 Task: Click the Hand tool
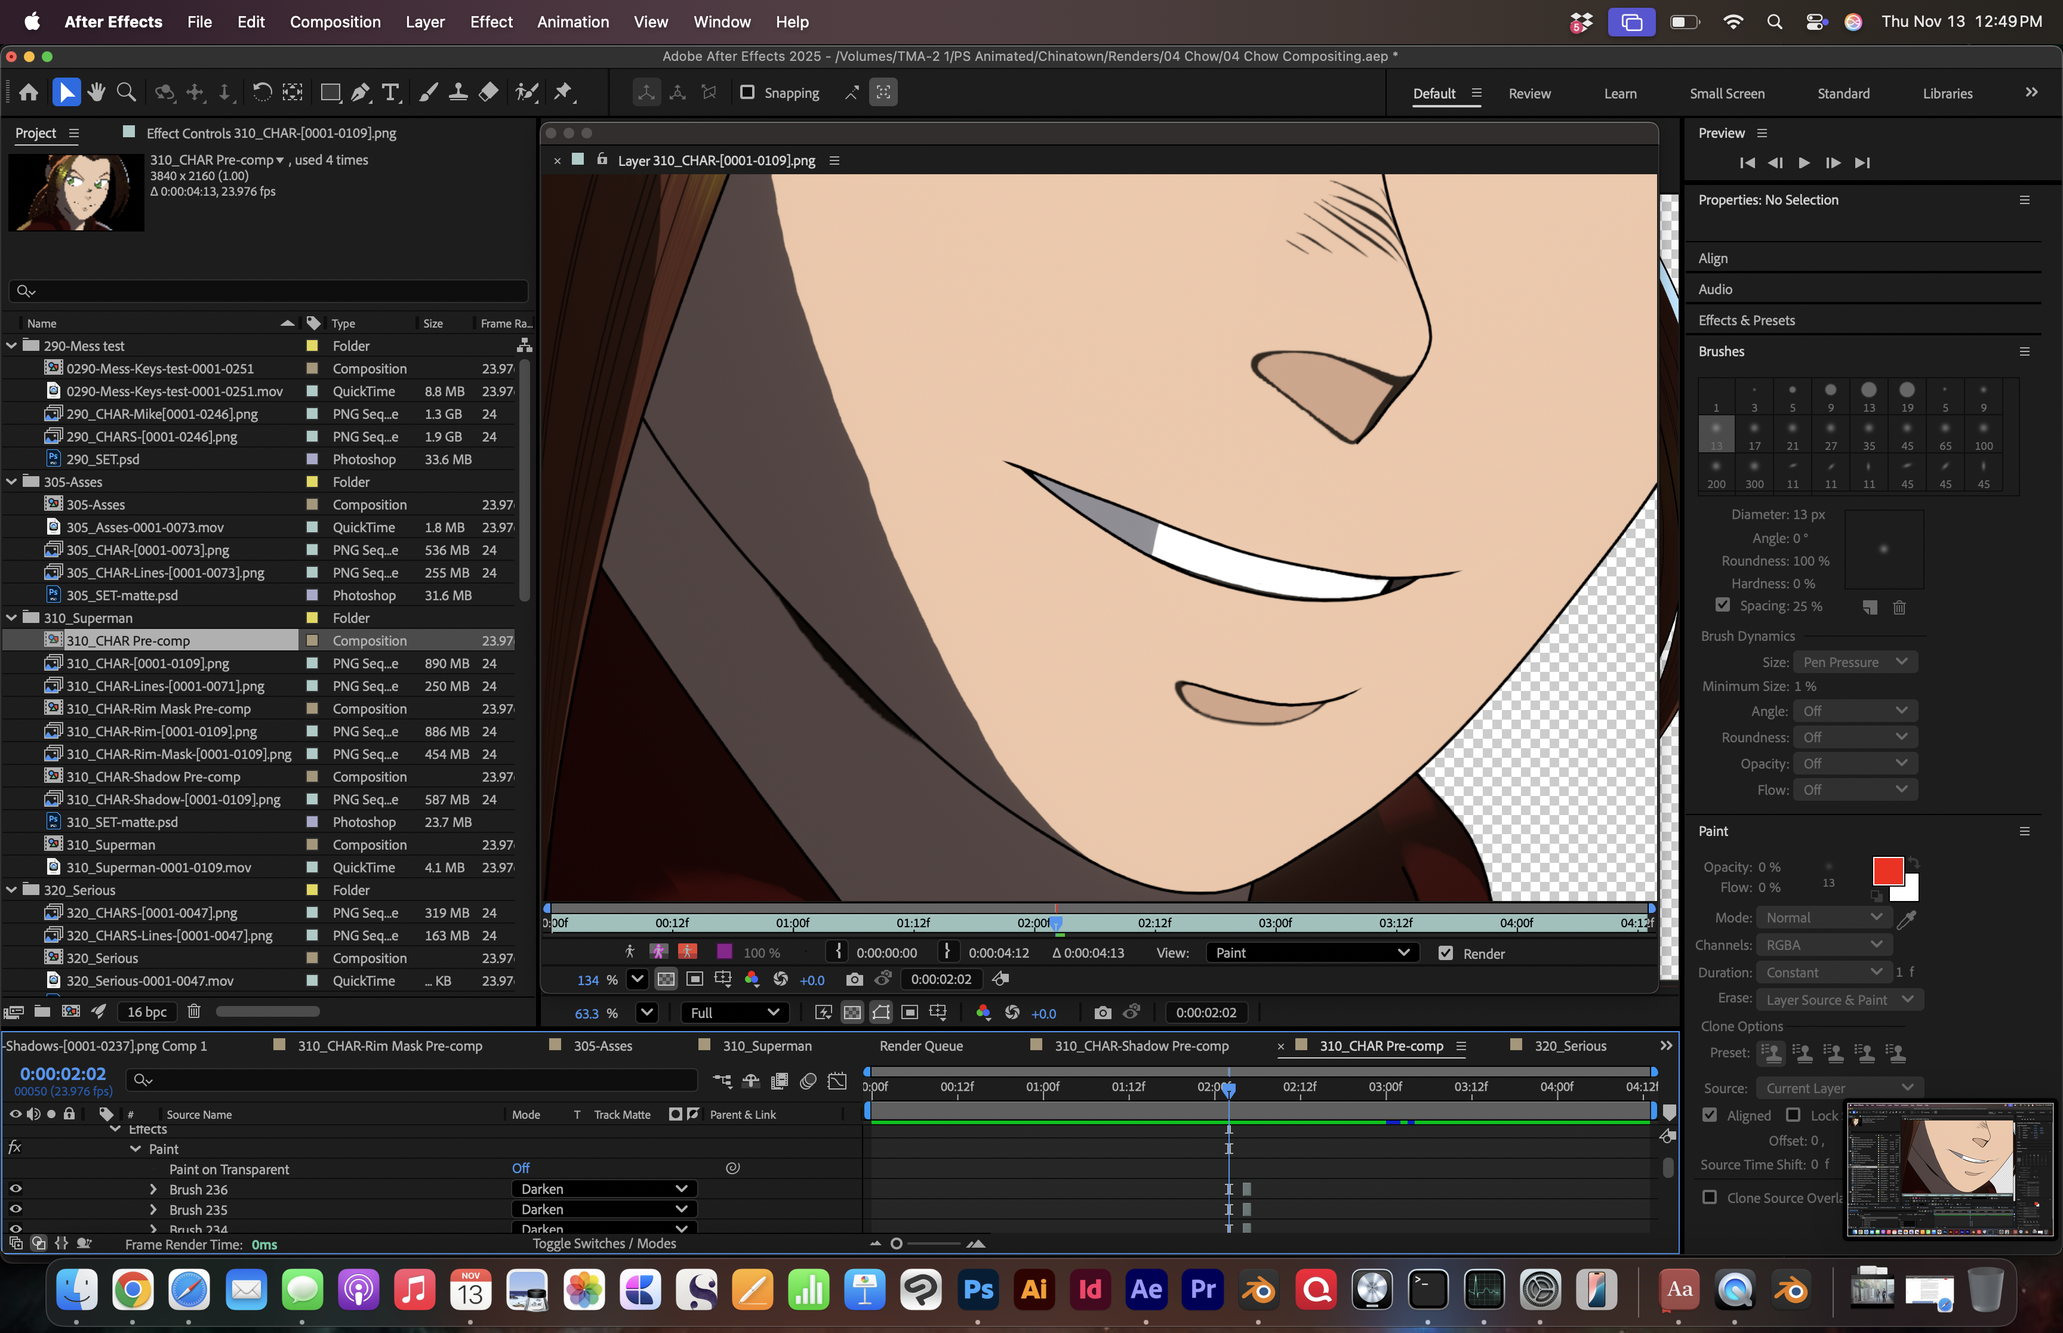96,92
